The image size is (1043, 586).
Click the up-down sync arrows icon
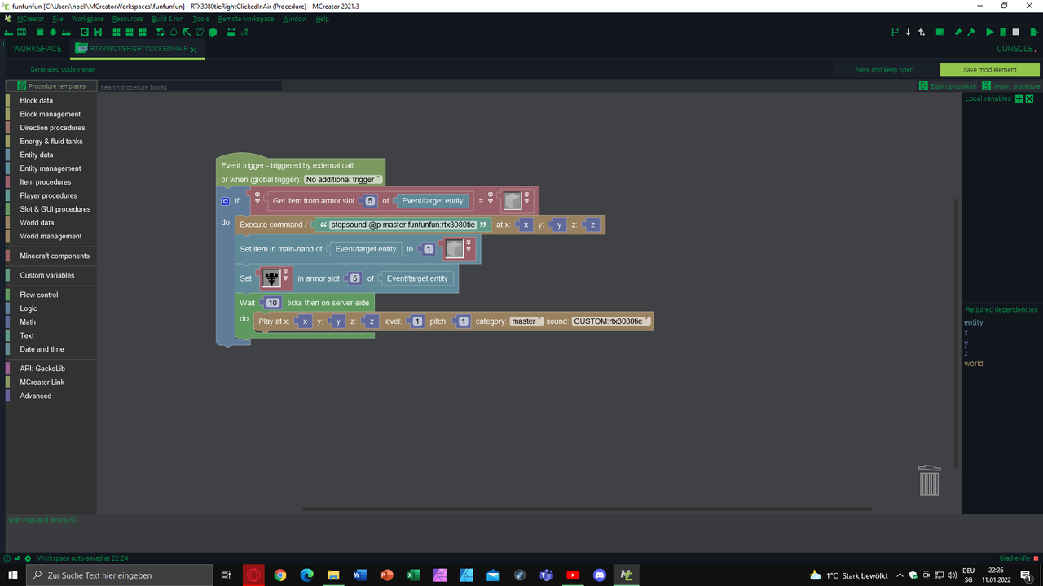(922, 33)
